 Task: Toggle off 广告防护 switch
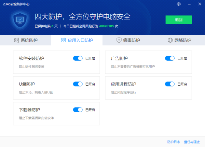[170, 58]
